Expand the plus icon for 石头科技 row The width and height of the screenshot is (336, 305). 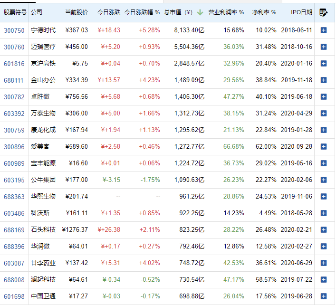click(324, 230)
